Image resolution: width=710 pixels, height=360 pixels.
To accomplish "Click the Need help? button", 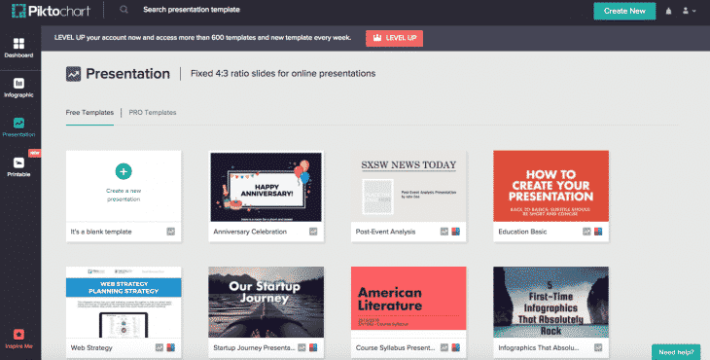I will click(x=677, y=352).
